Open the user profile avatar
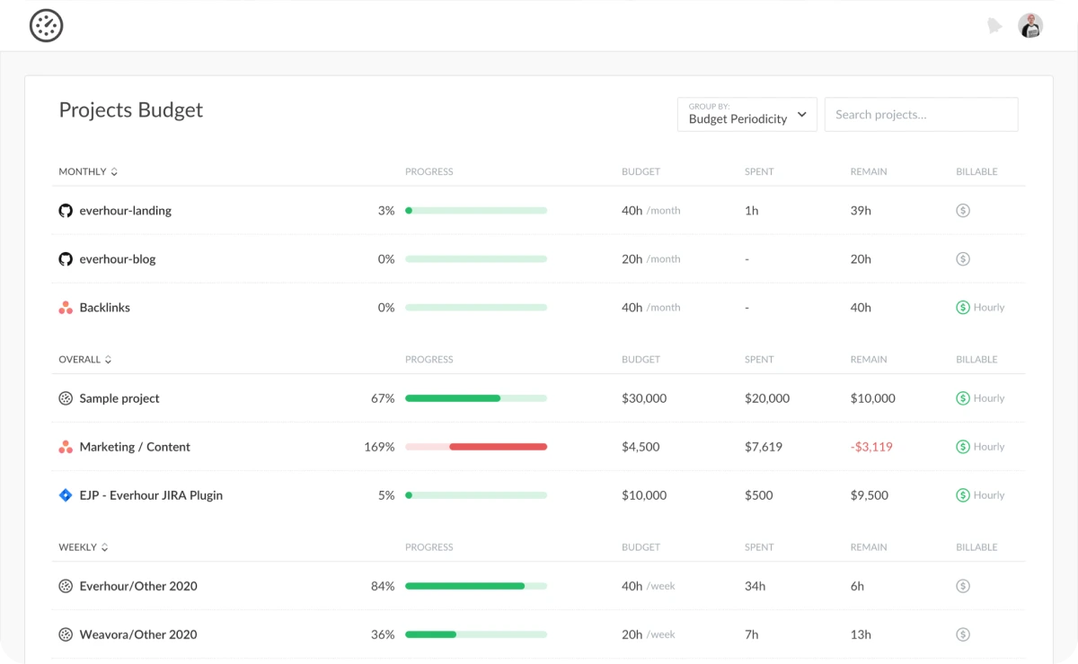 pyautogui.click(x=1030, y=26)
